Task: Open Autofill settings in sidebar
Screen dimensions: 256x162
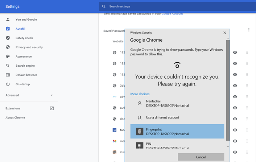Action: tap(20, 29)
